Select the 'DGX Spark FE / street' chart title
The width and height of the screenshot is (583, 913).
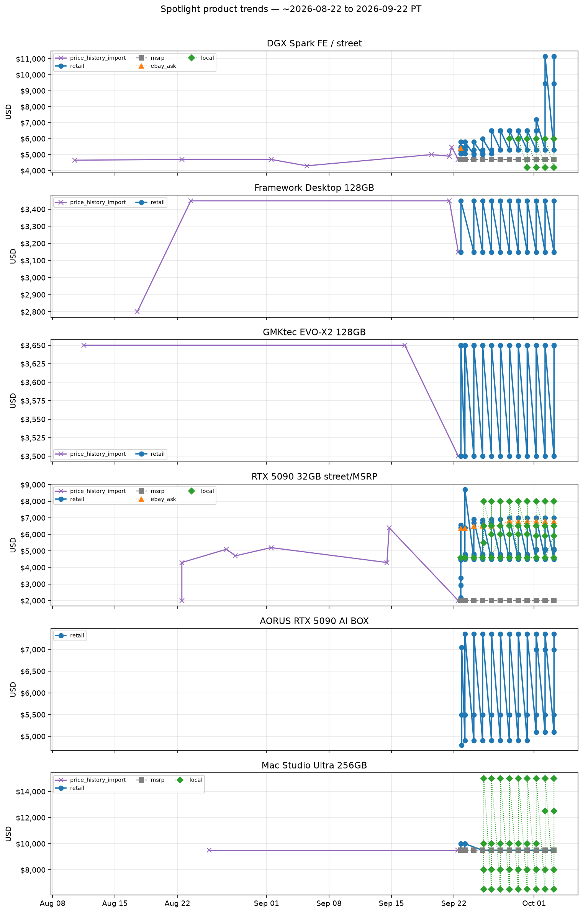pos(314,44)
